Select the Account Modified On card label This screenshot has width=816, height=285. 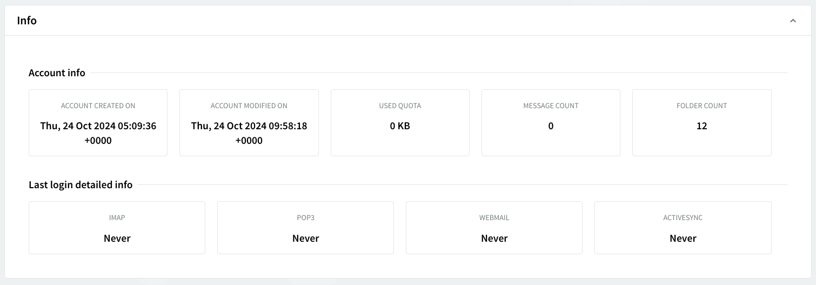coord(249,106)
